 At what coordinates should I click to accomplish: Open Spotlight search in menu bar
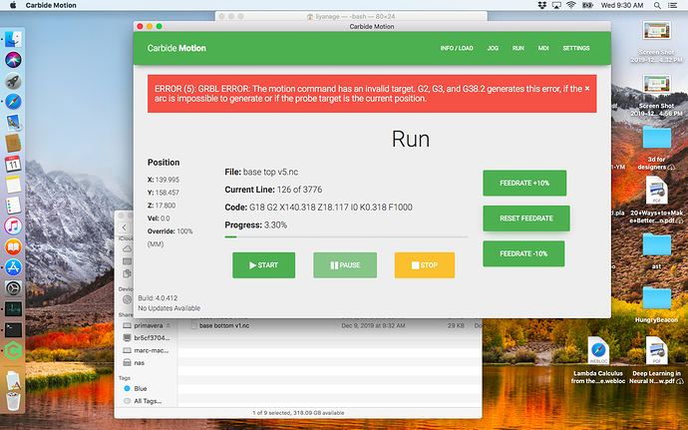pos(657,5)
